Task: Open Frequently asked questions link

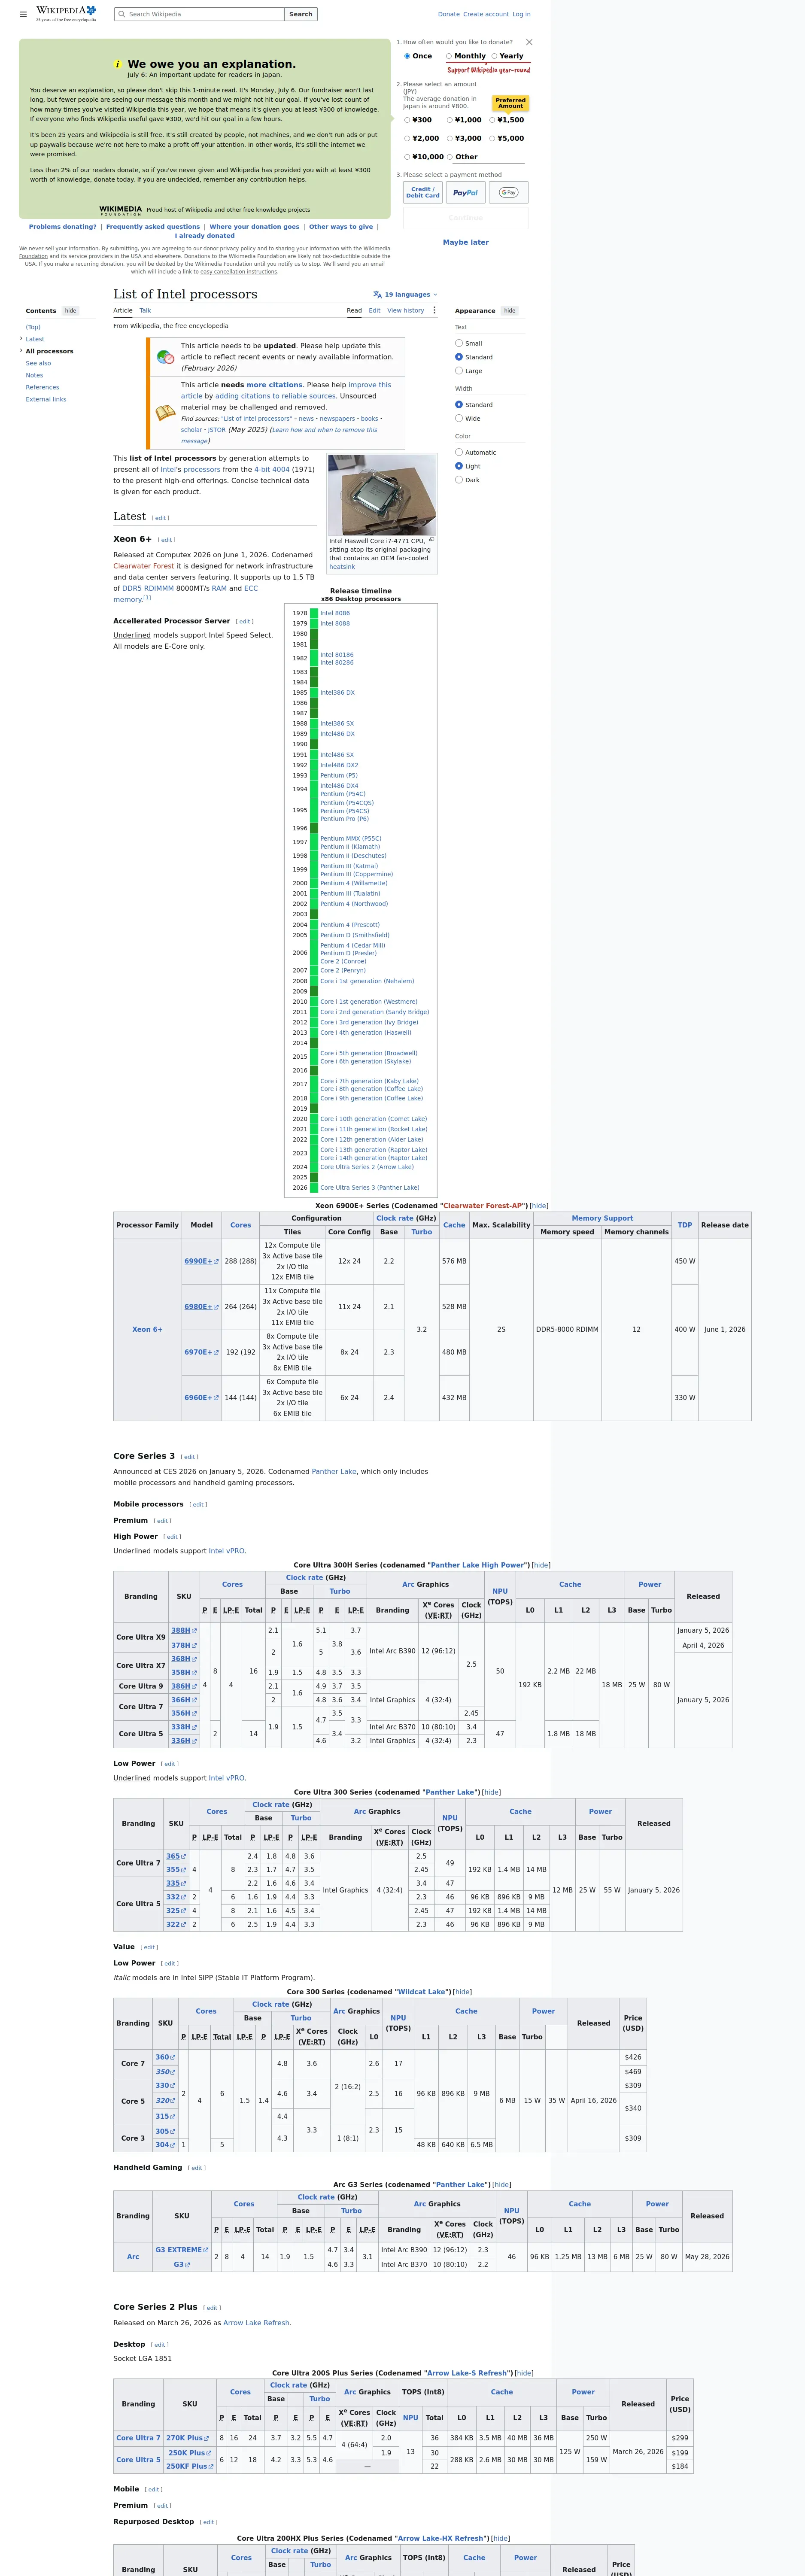Action: 153,227
